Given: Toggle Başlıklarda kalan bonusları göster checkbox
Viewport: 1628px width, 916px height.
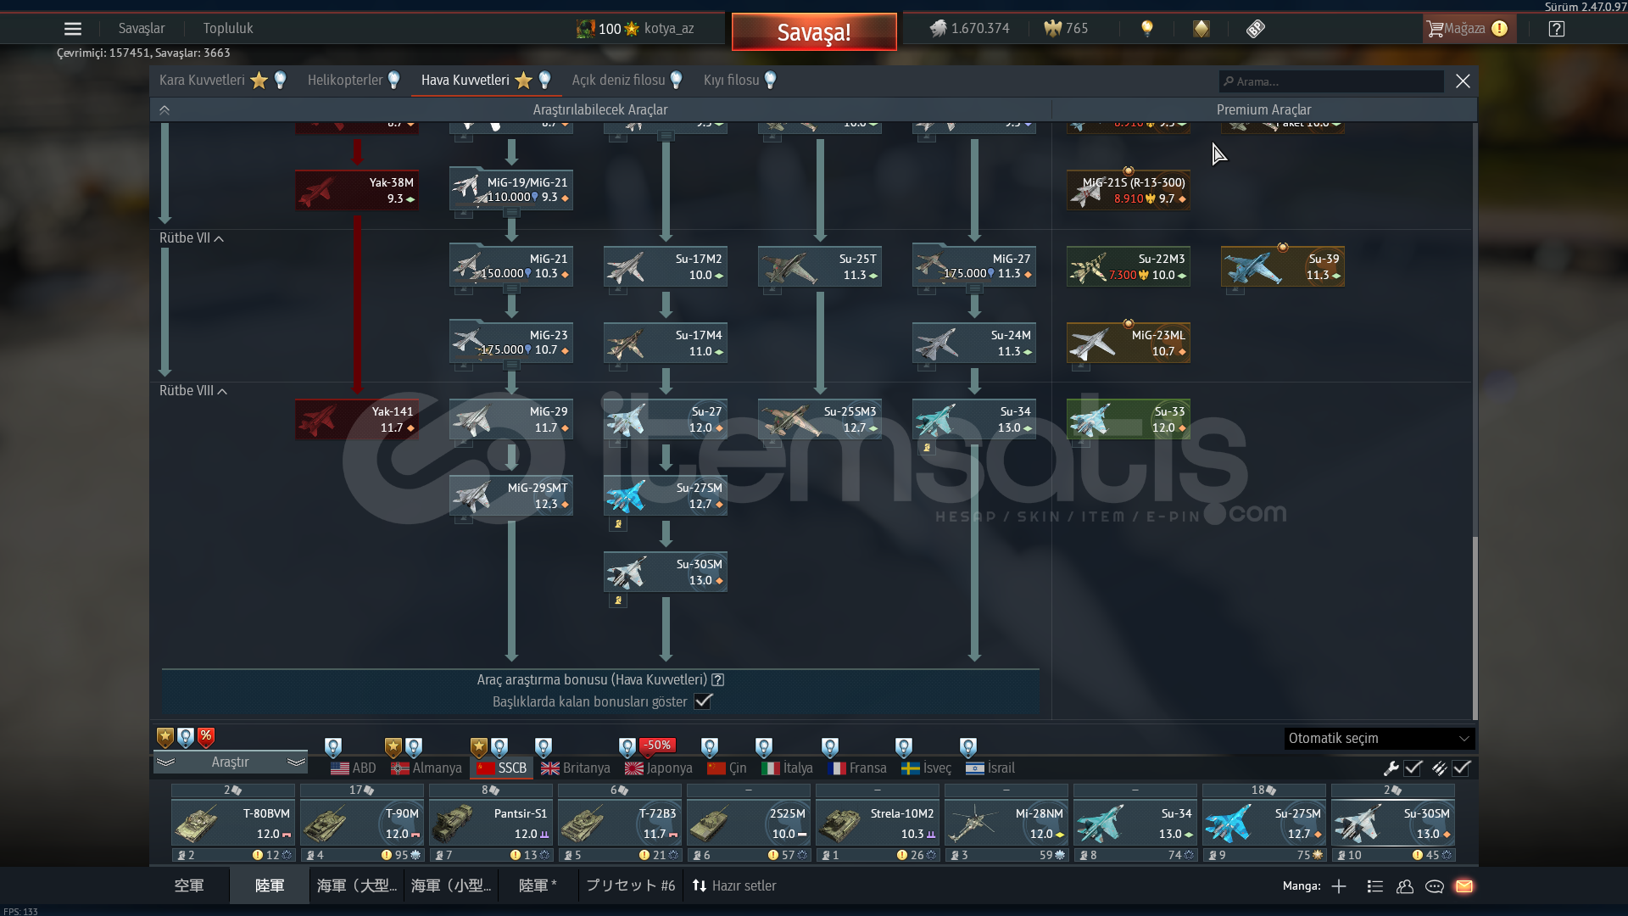Looking at the screenshot, I should pos(703,701).
